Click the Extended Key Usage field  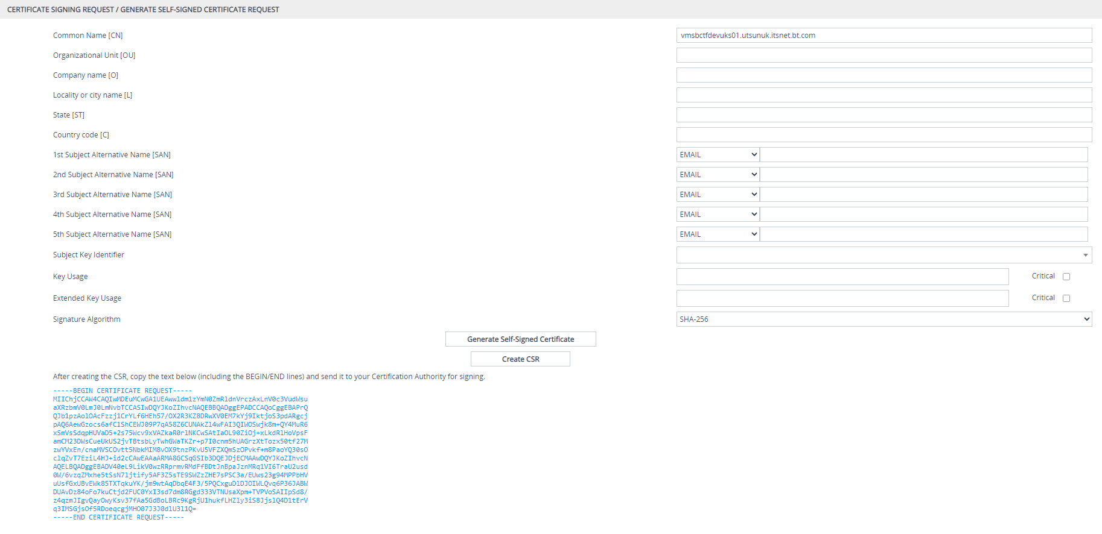[x=842, y=298]
